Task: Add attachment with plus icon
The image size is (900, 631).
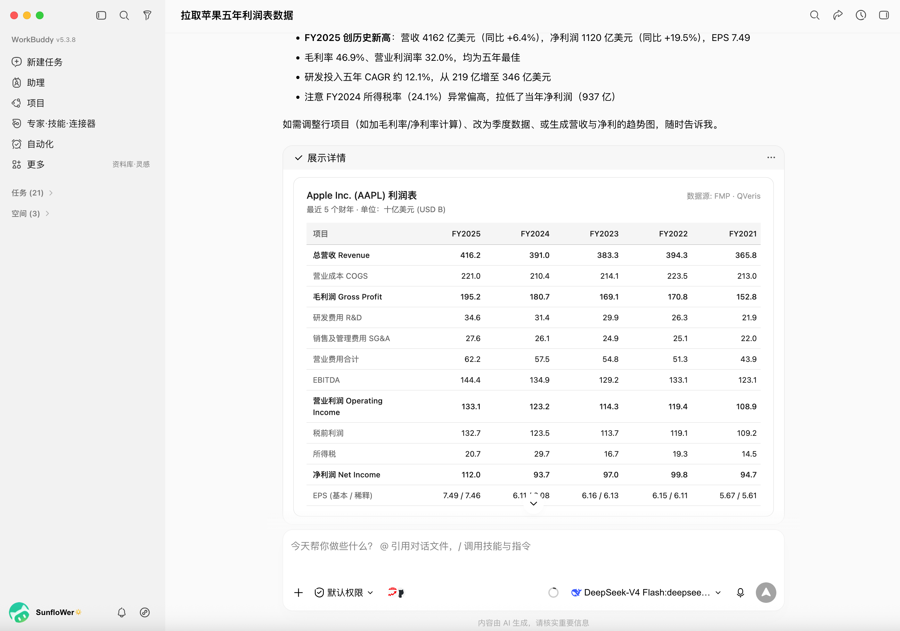Action: click(x=298, y=593)
